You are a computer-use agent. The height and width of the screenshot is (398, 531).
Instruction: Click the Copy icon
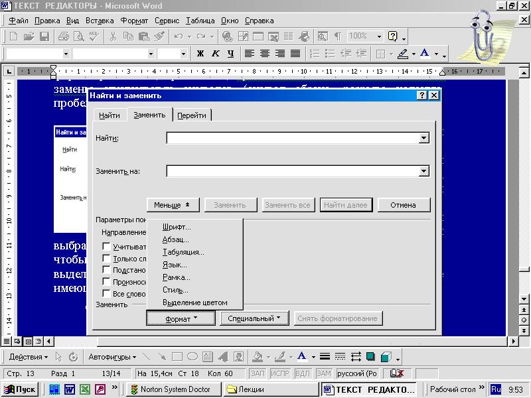128,36
